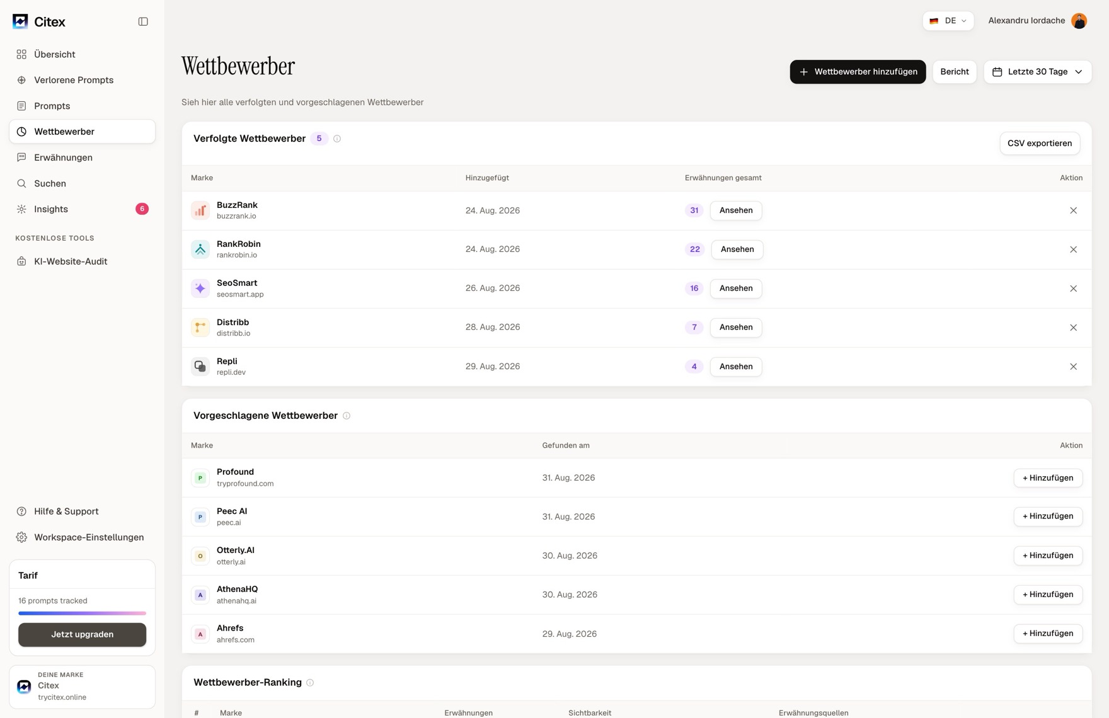Collapse the sidebar with the panel icon
The image size is (1109, 718).
tap(143, 21)
